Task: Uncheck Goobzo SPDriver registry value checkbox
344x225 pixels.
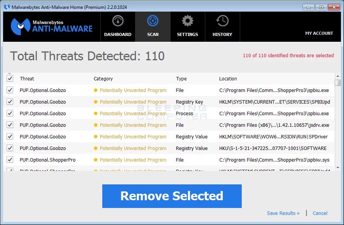Action: click(10, 136)
